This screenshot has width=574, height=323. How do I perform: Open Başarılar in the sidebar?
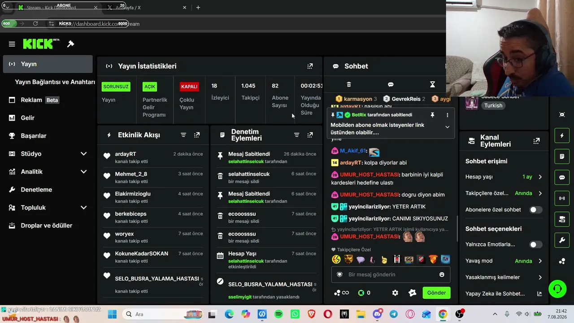(x=48, y=136)
